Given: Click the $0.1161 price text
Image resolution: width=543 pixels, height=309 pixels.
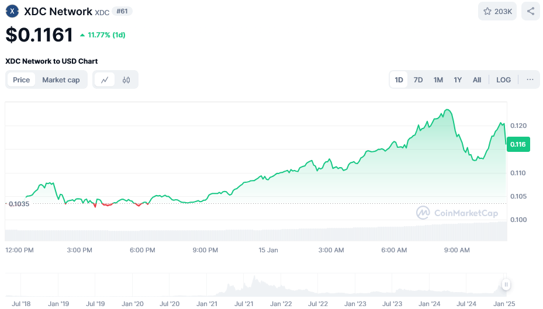Looking at the screenshot, I should [x=39, y=34].
